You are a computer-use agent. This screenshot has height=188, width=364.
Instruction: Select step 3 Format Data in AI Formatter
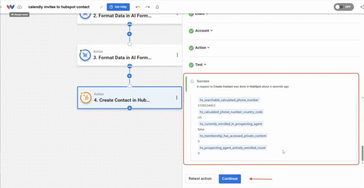129,55
